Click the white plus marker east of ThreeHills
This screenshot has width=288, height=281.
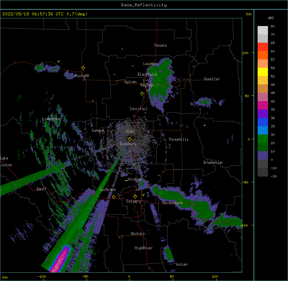pyautogui.click(x=204, y=125)
